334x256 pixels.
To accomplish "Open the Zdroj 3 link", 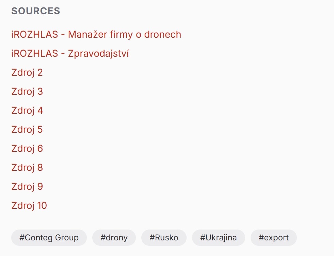I will click(x=27, y=92).
